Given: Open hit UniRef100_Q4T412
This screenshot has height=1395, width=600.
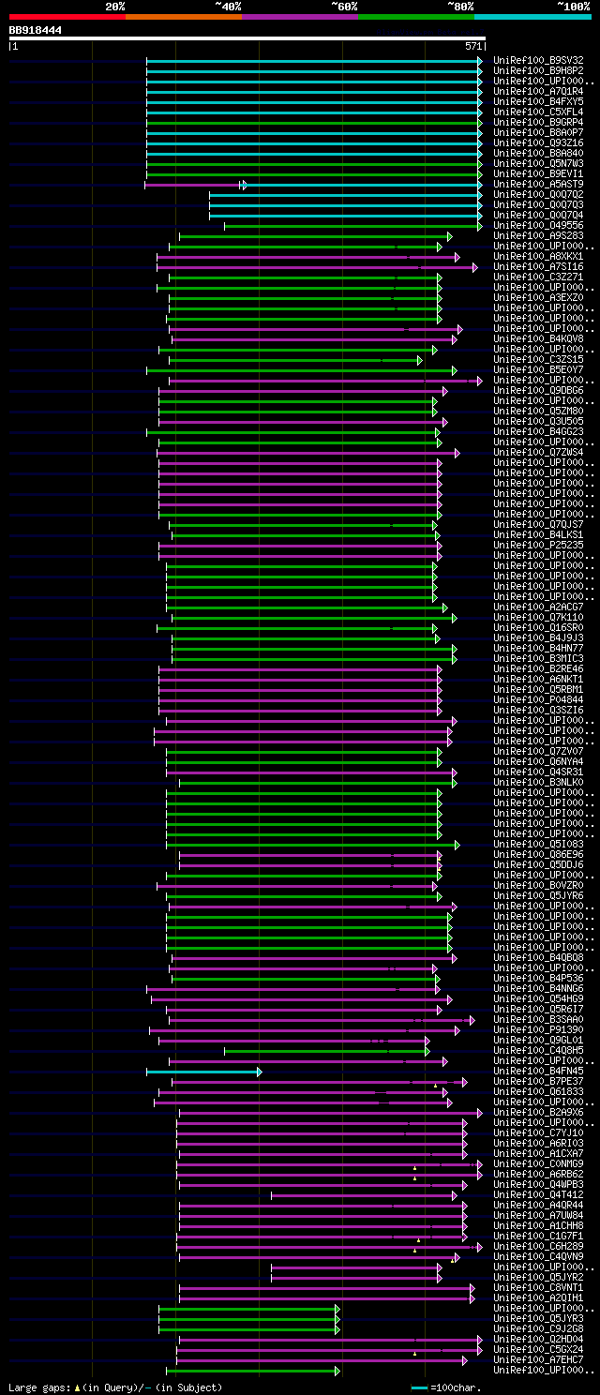Looking at the screenshot, I should (538, 1194).
